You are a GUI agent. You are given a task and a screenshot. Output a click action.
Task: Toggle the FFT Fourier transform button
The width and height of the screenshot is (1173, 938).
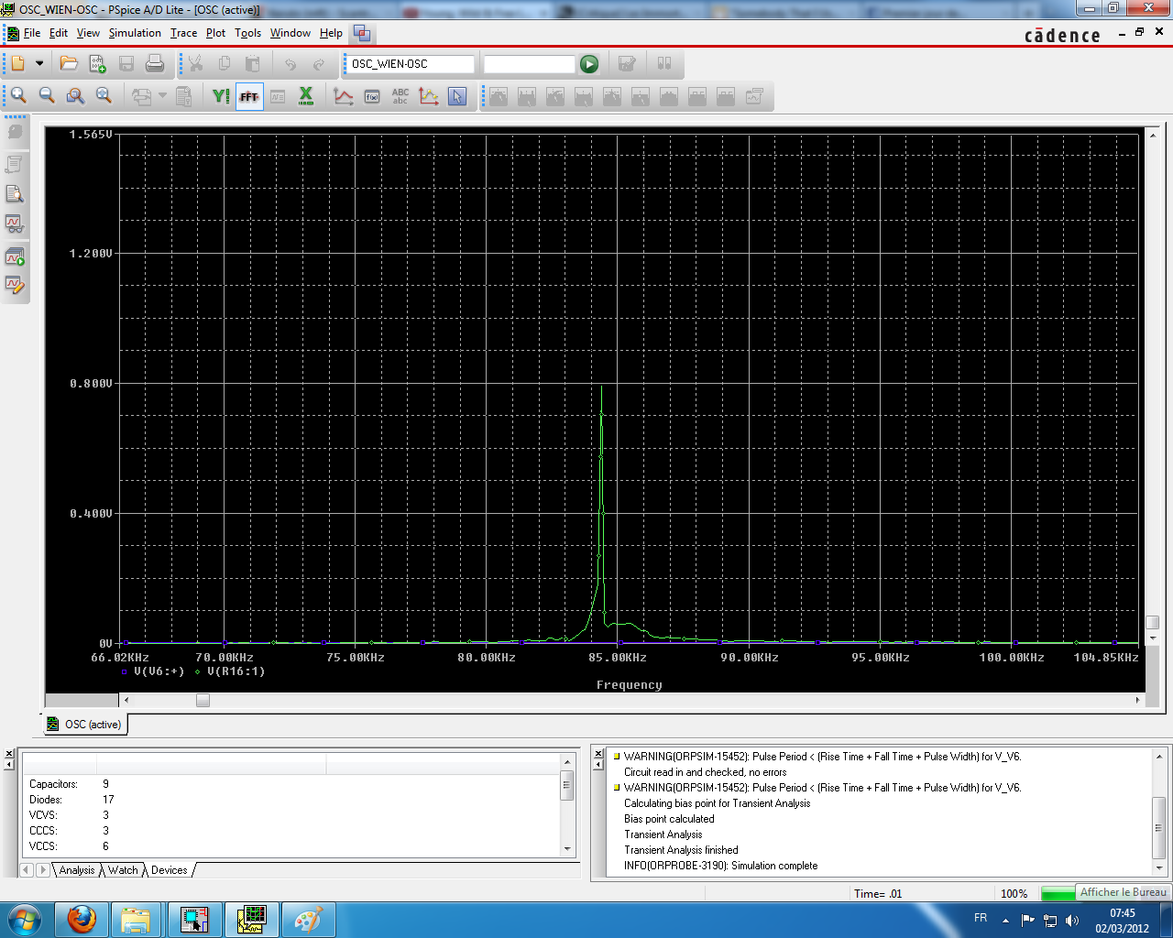pos(249,95)
